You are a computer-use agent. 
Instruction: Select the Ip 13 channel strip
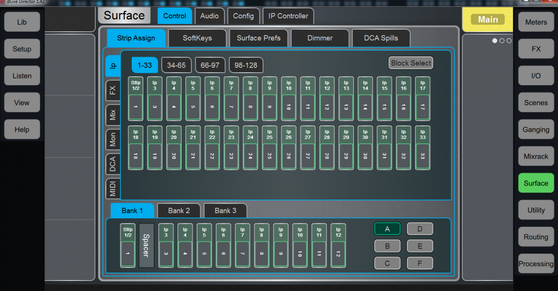[x=346, y=99]
